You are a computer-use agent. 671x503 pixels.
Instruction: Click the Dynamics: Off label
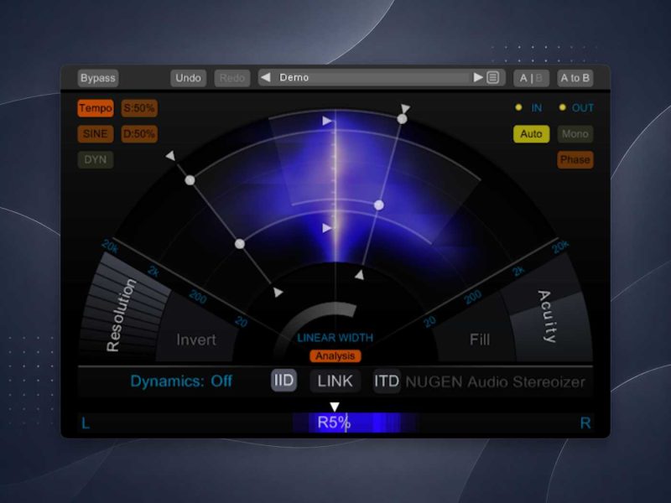coord(181,381)
